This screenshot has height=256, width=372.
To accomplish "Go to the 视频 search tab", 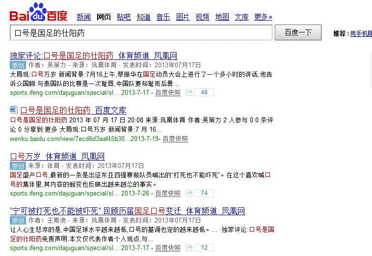I will (202, 17).
